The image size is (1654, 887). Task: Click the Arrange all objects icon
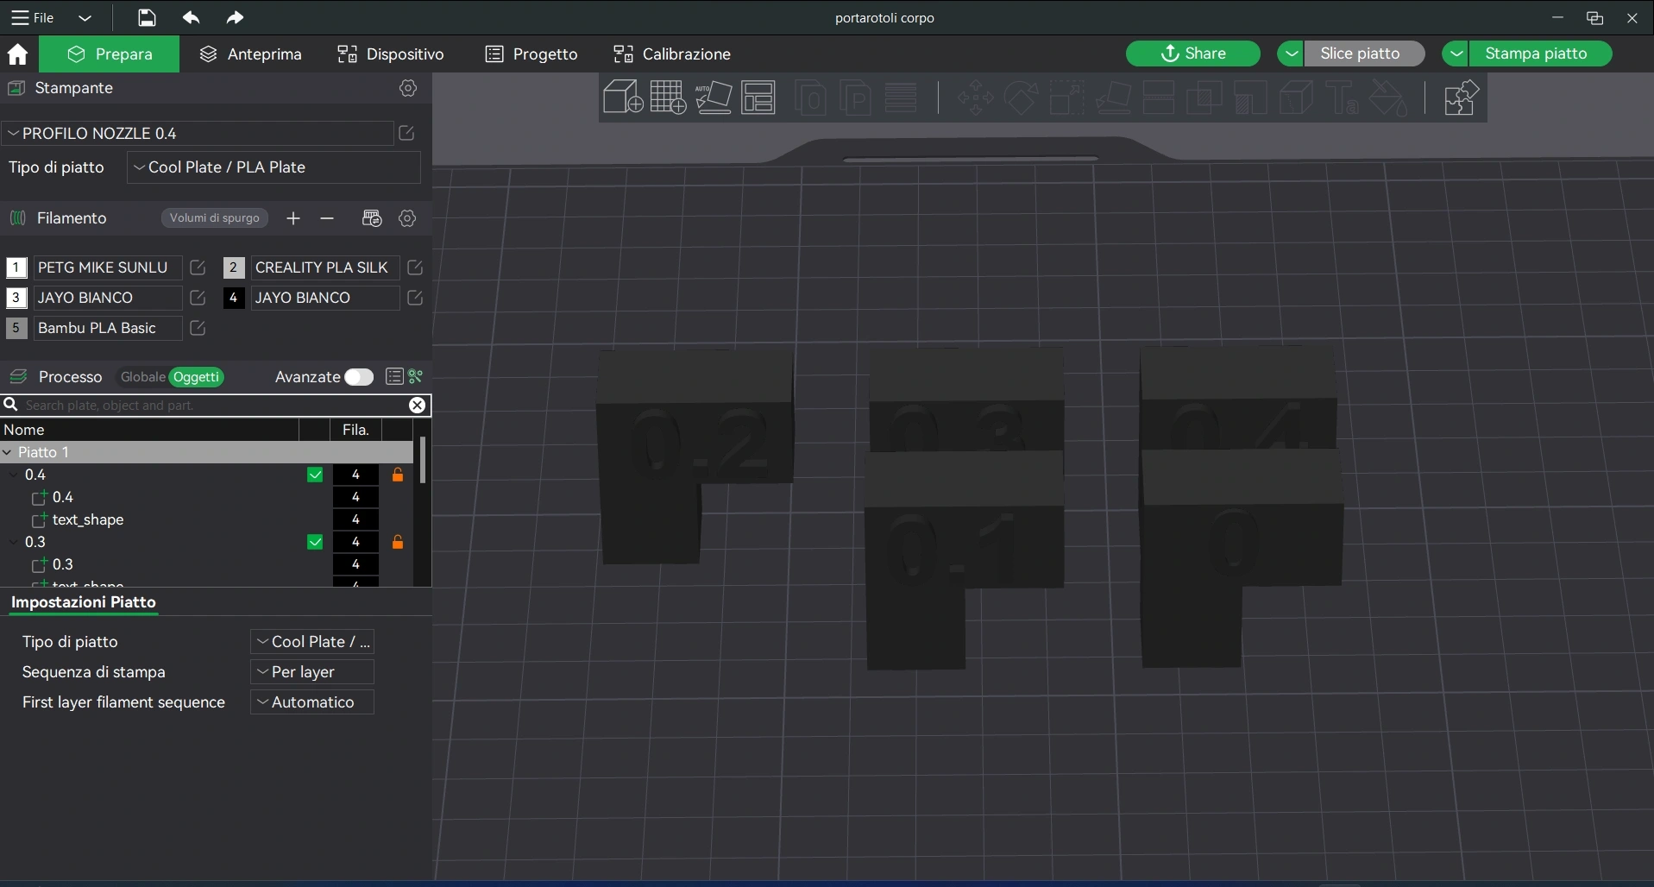pos(759,98)
